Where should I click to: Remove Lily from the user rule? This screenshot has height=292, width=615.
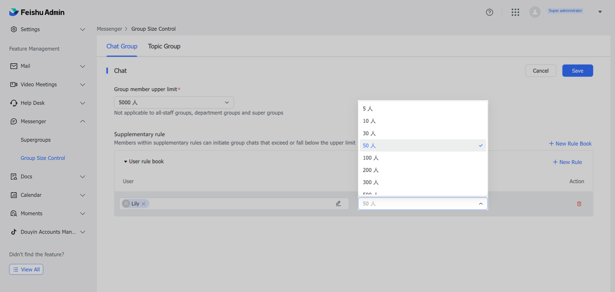click(143, 203)
